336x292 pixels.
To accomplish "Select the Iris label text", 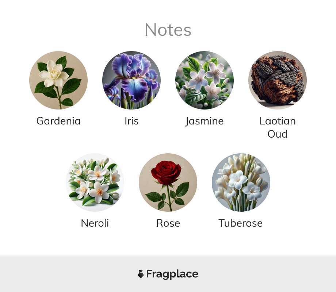I will pos(131,121).
